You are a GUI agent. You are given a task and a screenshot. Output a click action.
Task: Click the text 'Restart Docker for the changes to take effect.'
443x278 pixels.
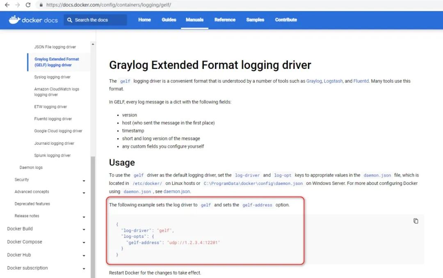155,273
